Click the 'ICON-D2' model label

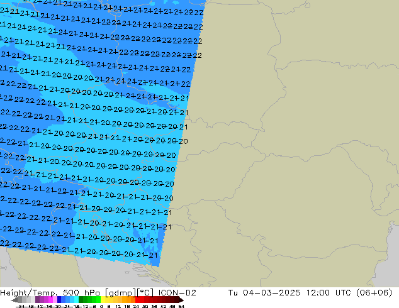(x=177, y=293)
